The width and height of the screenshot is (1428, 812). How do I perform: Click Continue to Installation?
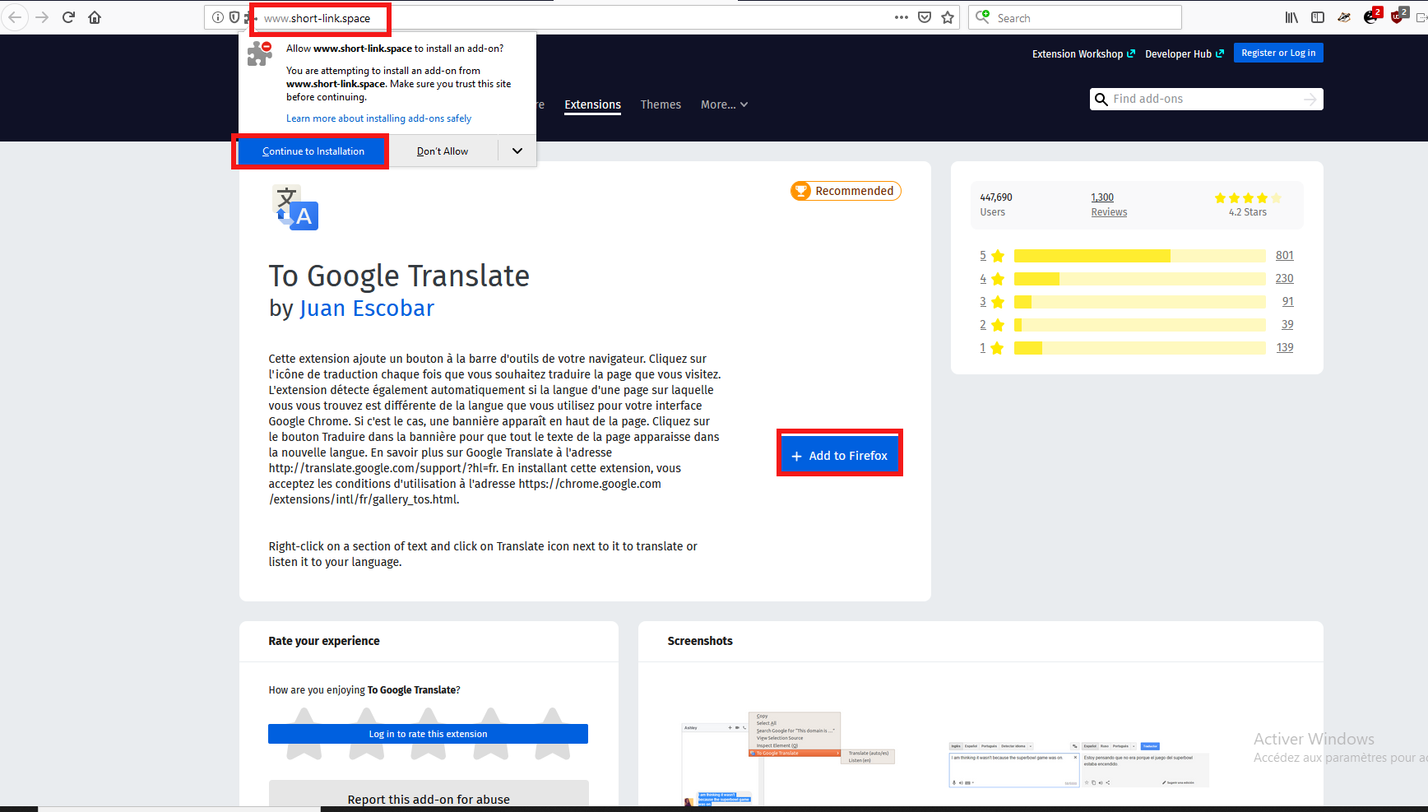313,151
